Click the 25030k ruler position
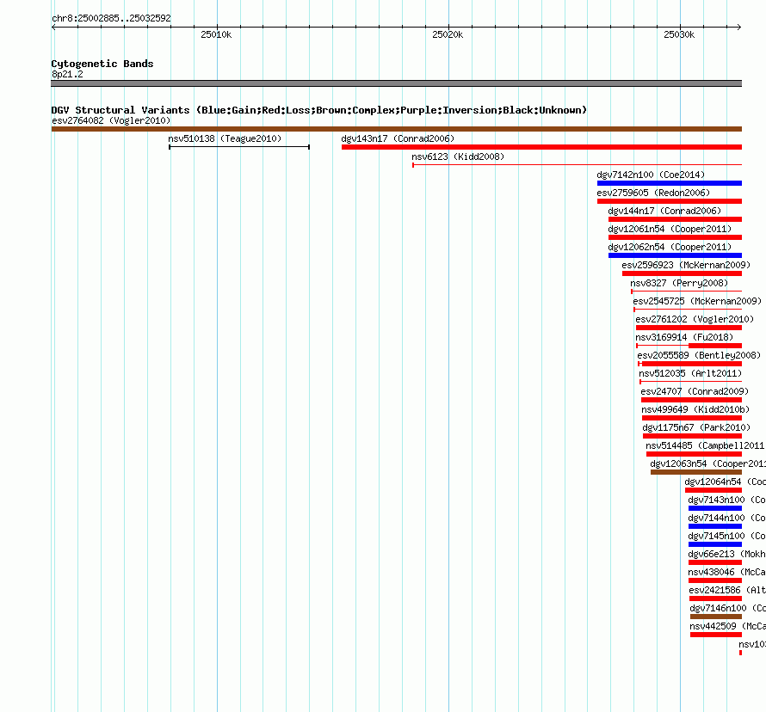 pyautogui.click(x=679, y=34)
